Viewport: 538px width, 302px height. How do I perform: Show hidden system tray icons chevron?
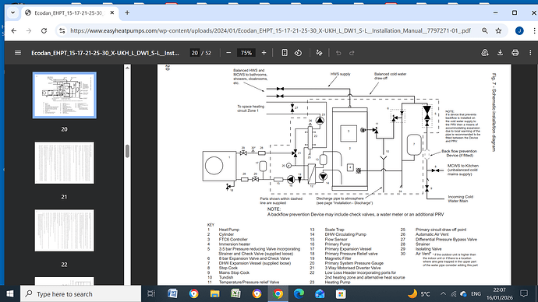coord(443,293)
